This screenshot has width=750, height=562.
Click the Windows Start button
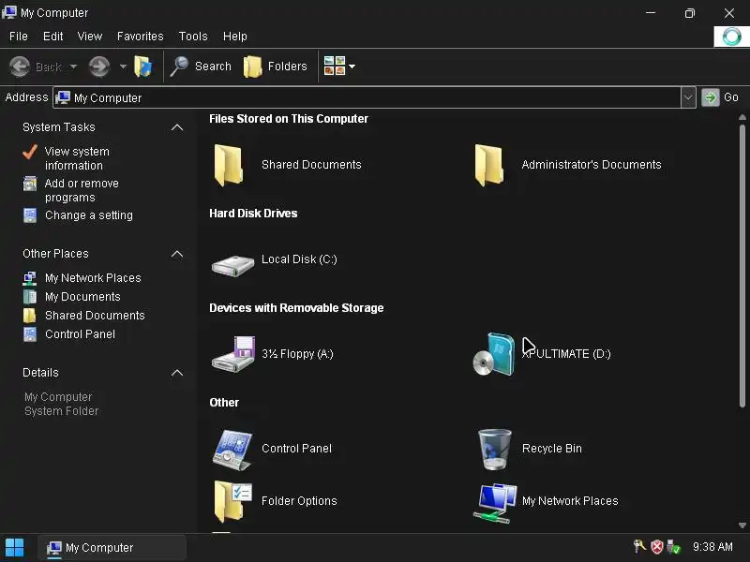point(14,548)
